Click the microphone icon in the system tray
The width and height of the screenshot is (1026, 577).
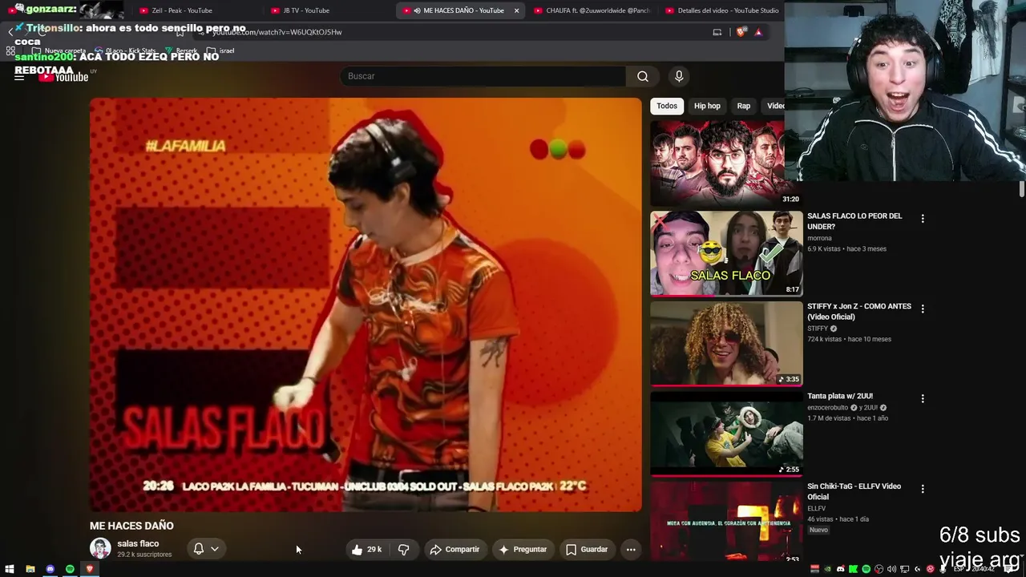tap(943, 569)
